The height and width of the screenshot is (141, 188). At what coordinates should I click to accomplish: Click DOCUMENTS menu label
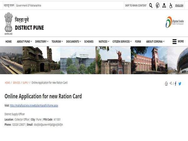point(73,41)
